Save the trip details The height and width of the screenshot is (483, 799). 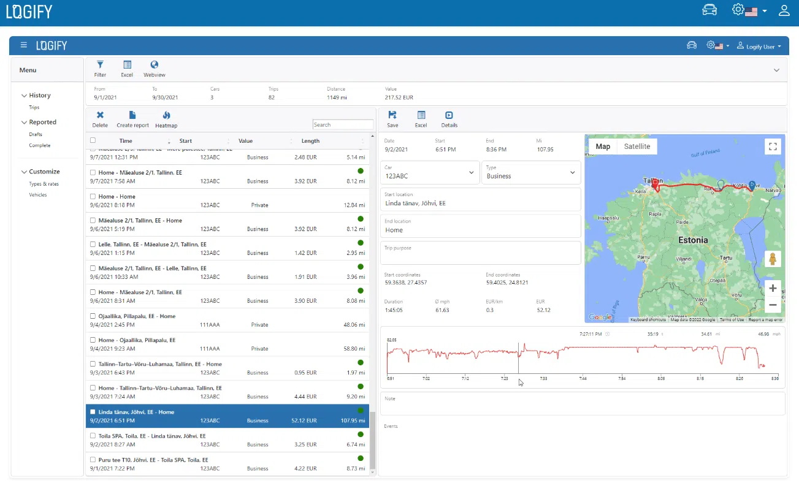click(x=392, y=118)
